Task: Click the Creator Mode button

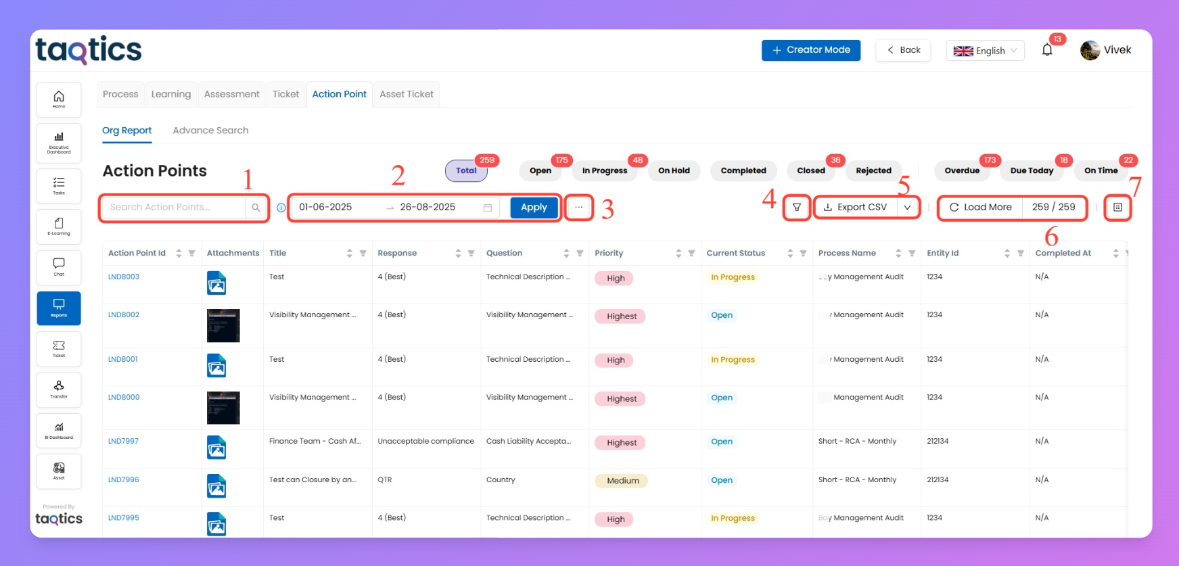Action: (x=811, y=50)
